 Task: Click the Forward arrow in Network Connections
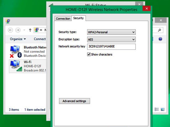[18, 30]
